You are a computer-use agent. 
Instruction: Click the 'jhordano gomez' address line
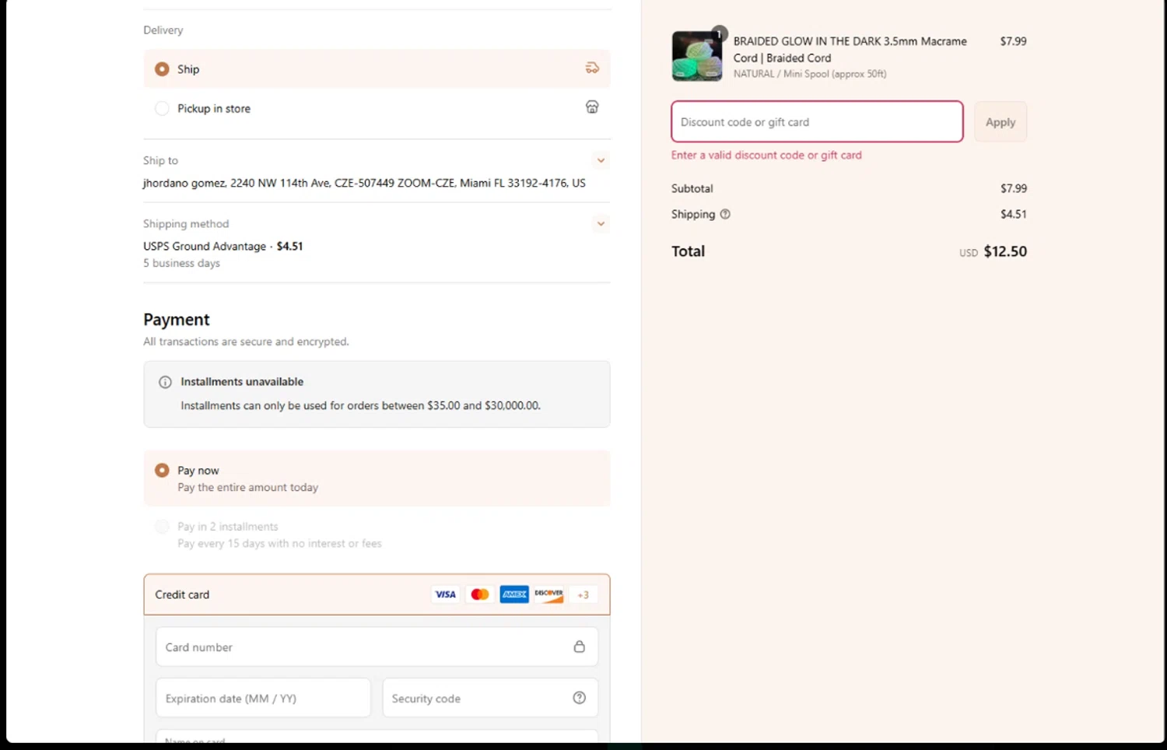tap(364, 183)
